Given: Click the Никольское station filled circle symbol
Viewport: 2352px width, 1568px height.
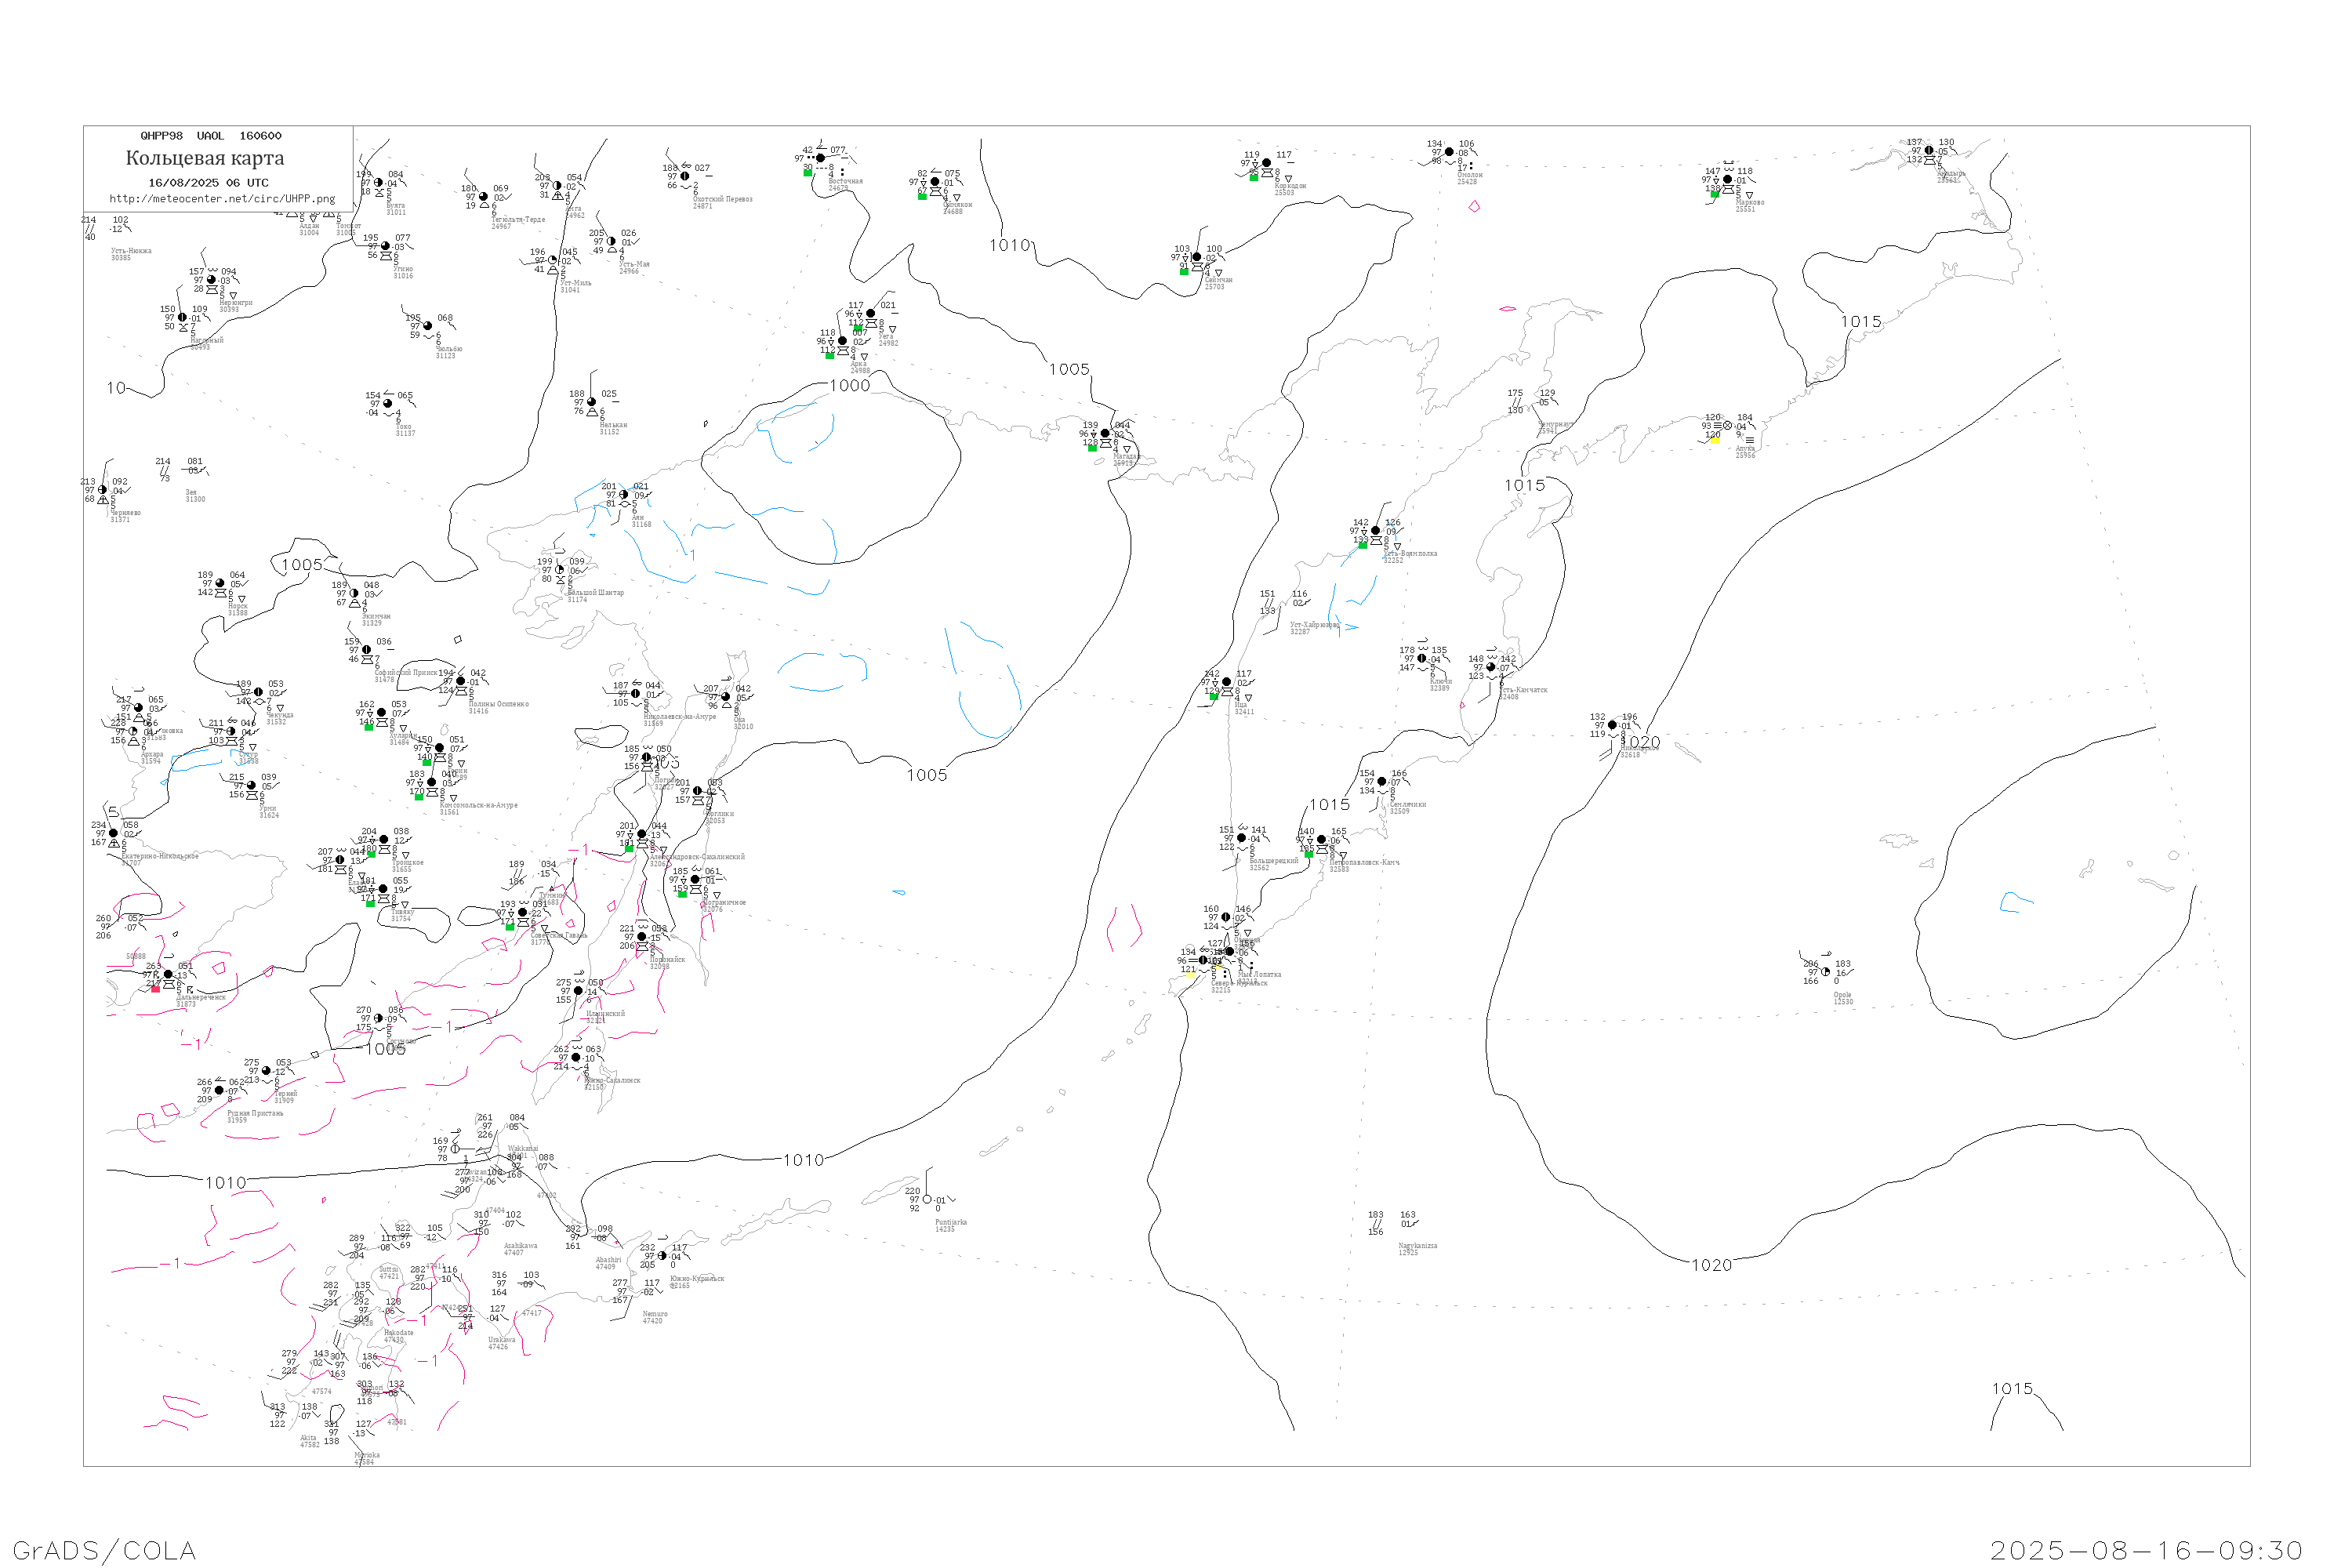Looking at the screenshot, I should 1612,725.
